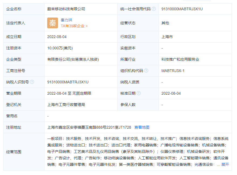Click registered capital 10,000万(美元)
237x175 pixels.
[x=60, y=48]
